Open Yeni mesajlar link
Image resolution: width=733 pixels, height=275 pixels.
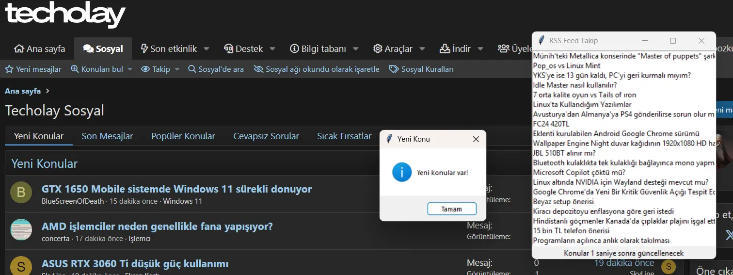(x=39, y=69)
